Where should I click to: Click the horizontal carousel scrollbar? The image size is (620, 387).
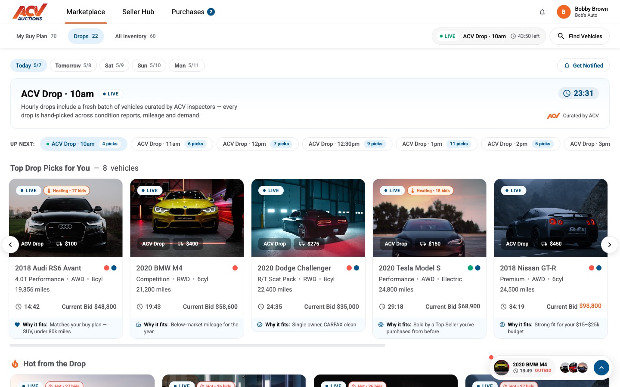click(x=197, y=345)
